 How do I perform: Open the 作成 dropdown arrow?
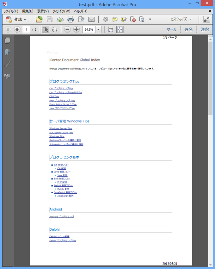(25, 20)
